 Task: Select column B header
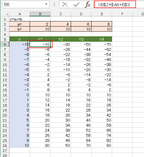click(40, 14)
